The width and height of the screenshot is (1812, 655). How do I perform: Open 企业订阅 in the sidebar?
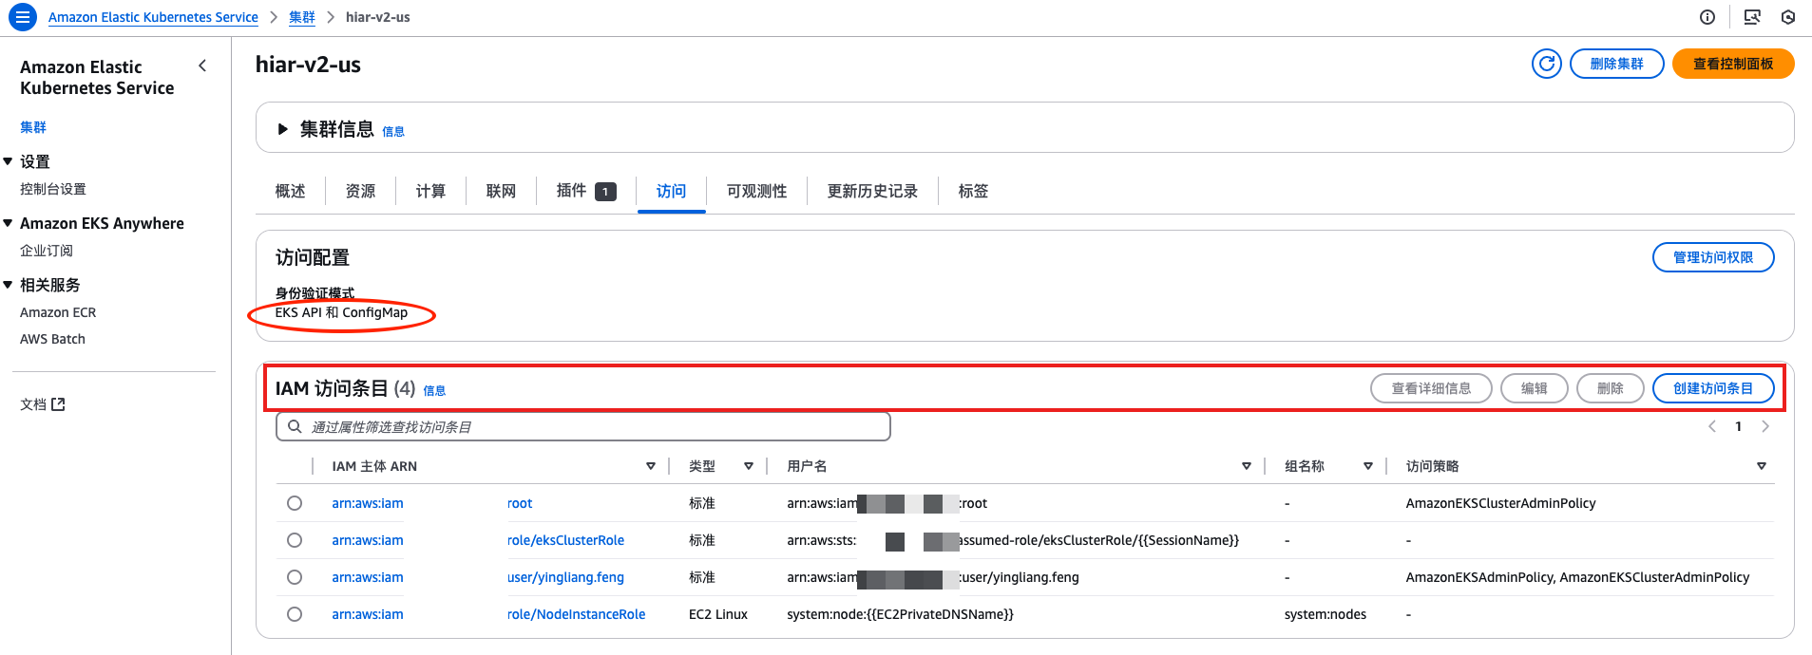pyautogui.click(x=47, y=251)
